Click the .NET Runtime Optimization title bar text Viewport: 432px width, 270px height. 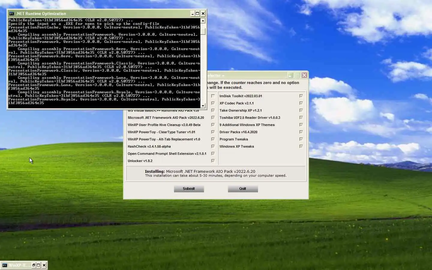tap(41, 13)
